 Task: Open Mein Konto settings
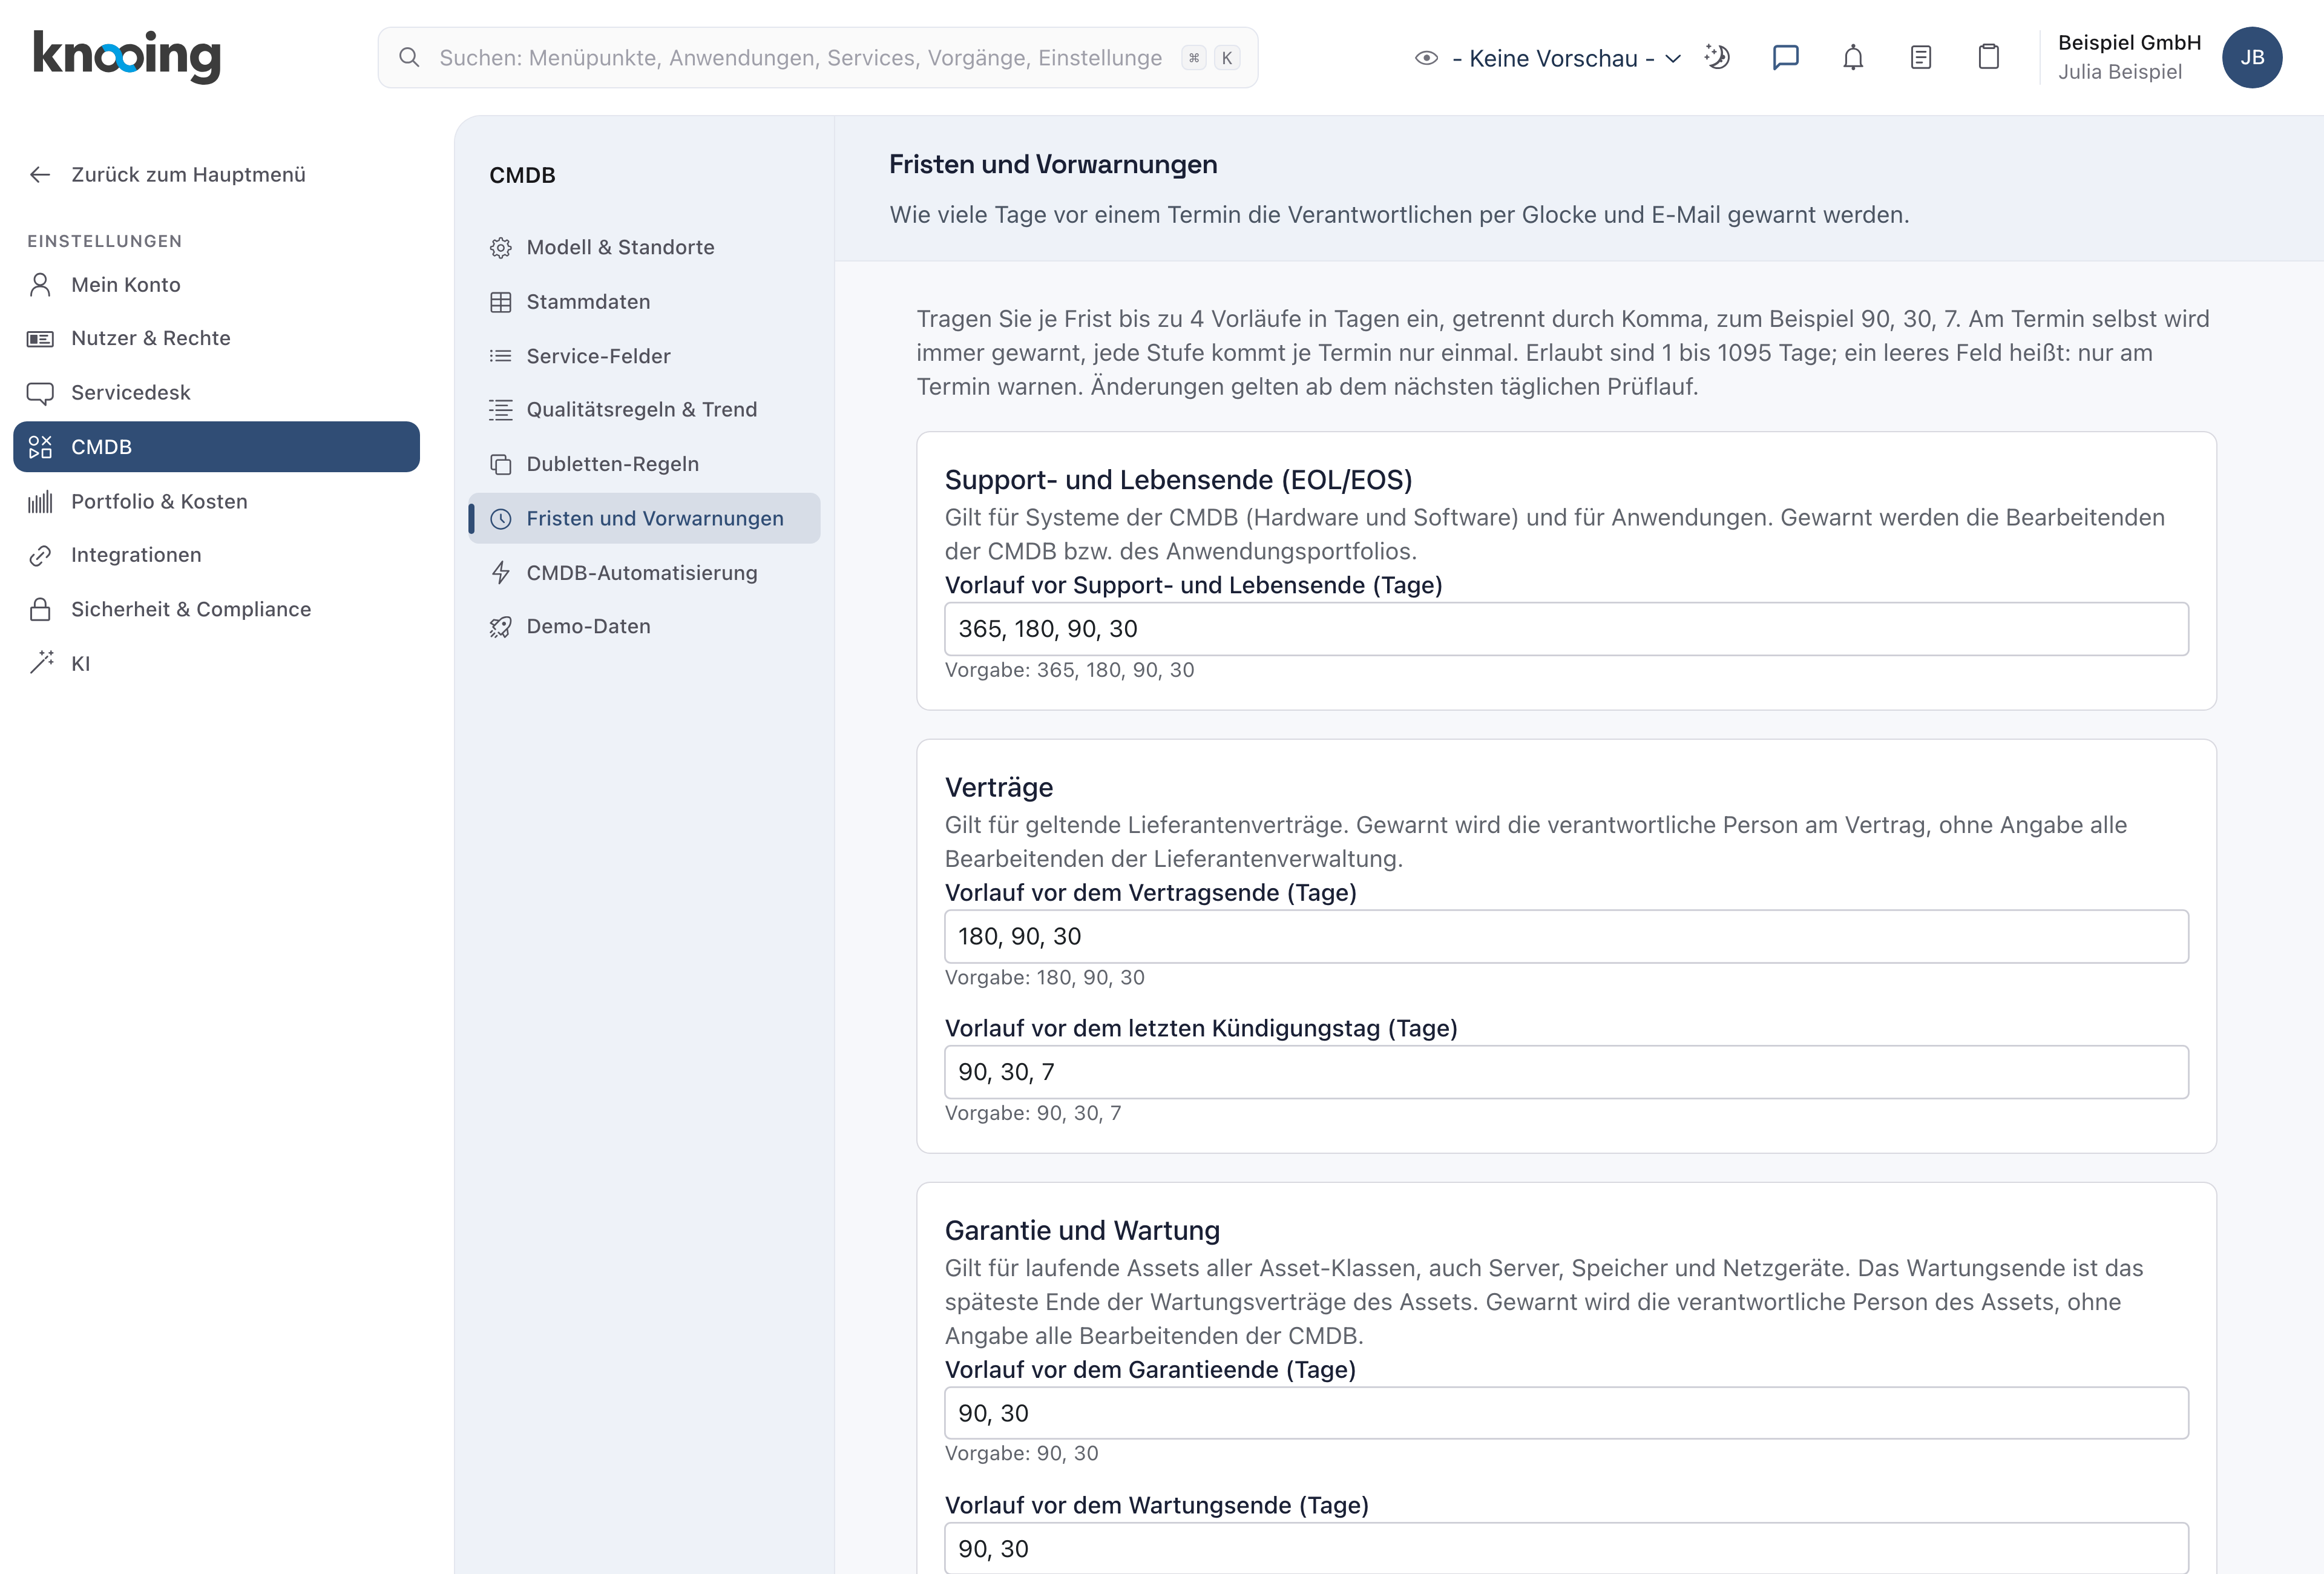click(216, 284)
